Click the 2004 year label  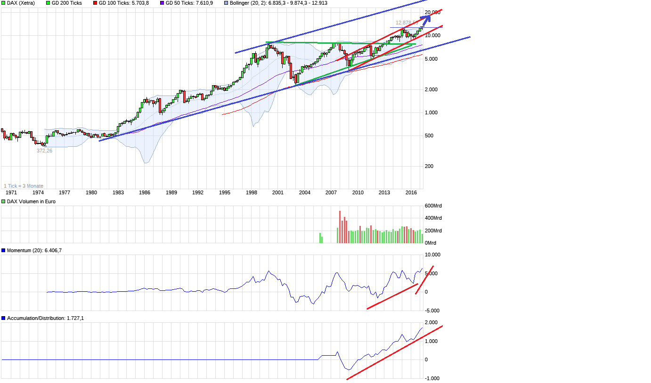[305, 192]
